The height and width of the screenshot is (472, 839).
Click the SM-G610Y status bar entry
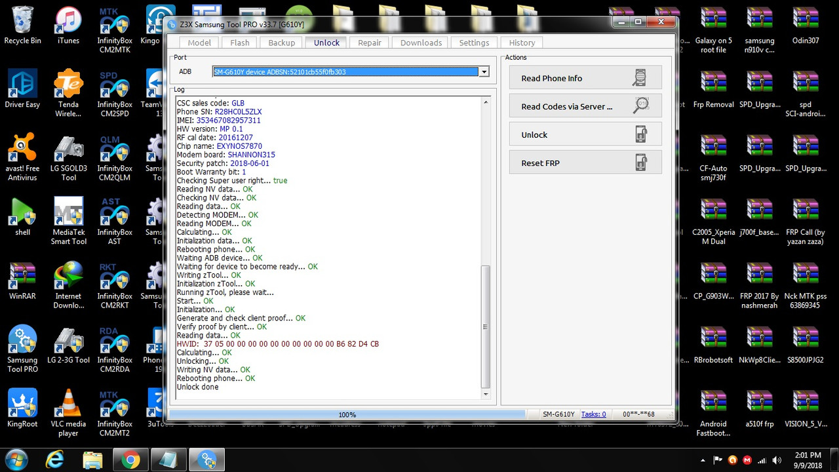pos(558,414)
